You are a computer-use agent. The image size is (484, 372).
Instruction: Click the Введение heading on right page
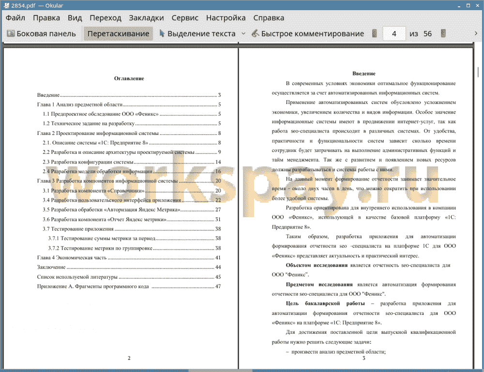point(364,74)
